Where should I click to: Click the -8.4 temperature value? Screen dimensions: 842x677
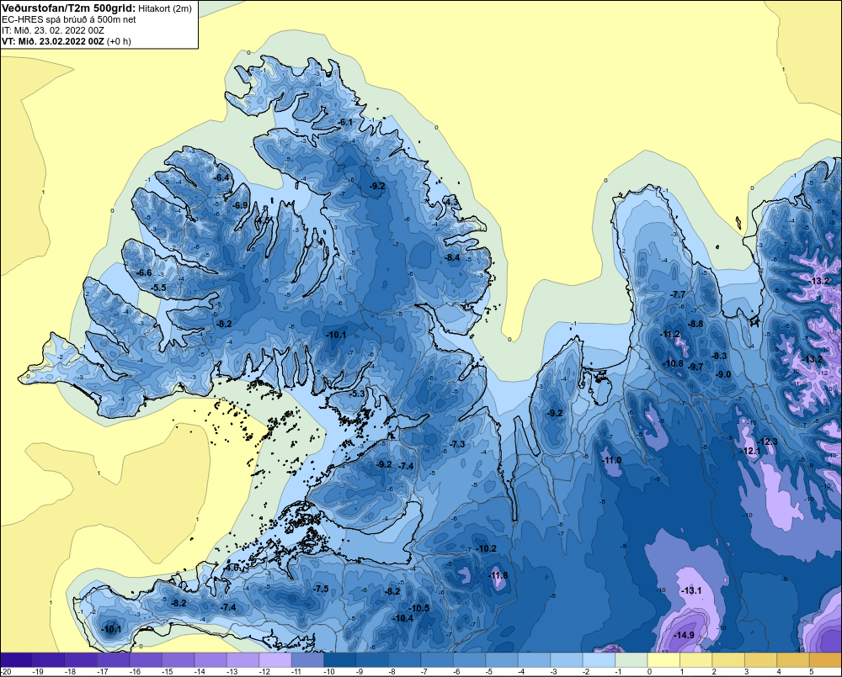click(452, 257)
